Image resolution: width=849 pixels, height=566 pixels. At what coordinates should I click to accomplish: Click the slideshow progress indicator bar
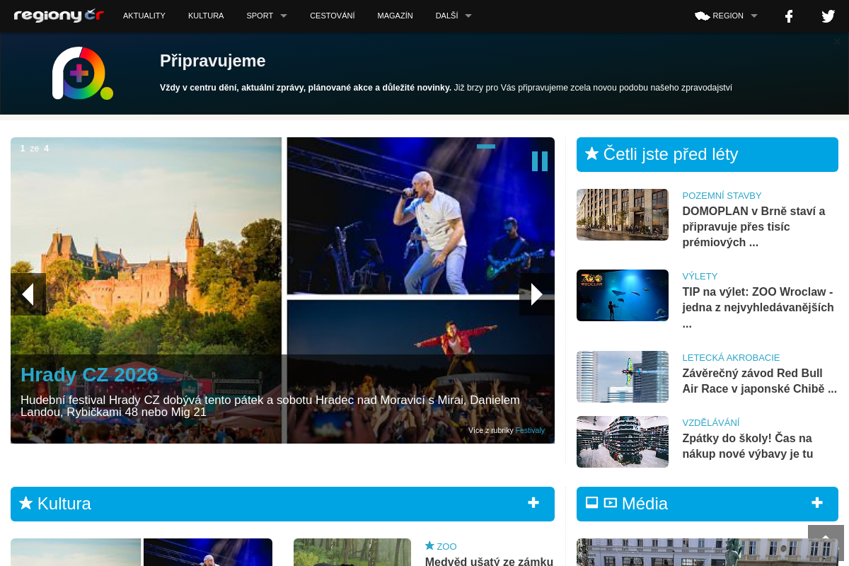tap(486, 146)
